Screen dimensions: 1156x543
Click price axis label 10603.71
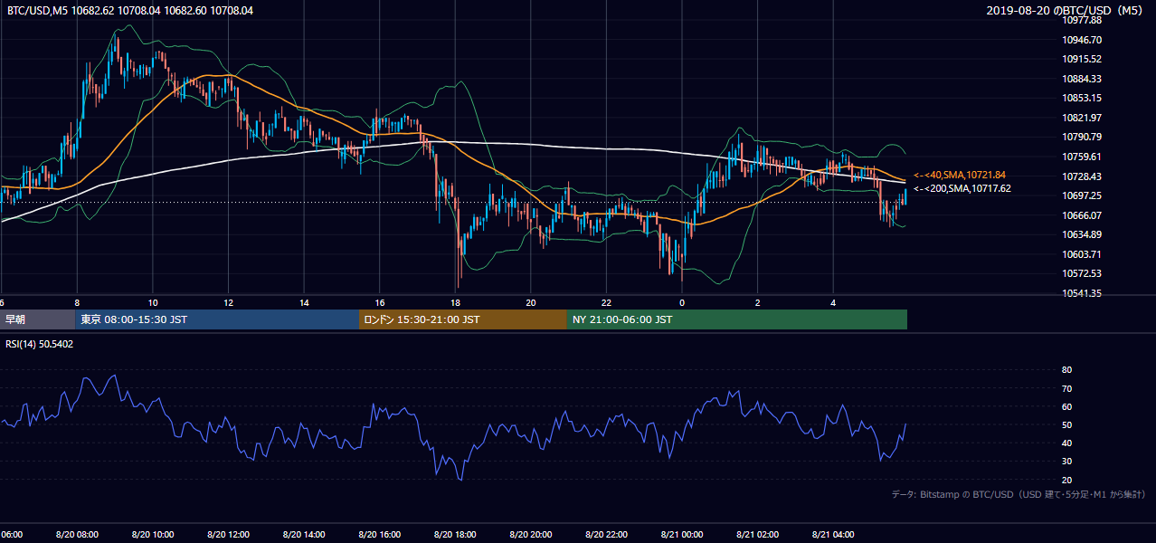click(x=1082, y=254)
